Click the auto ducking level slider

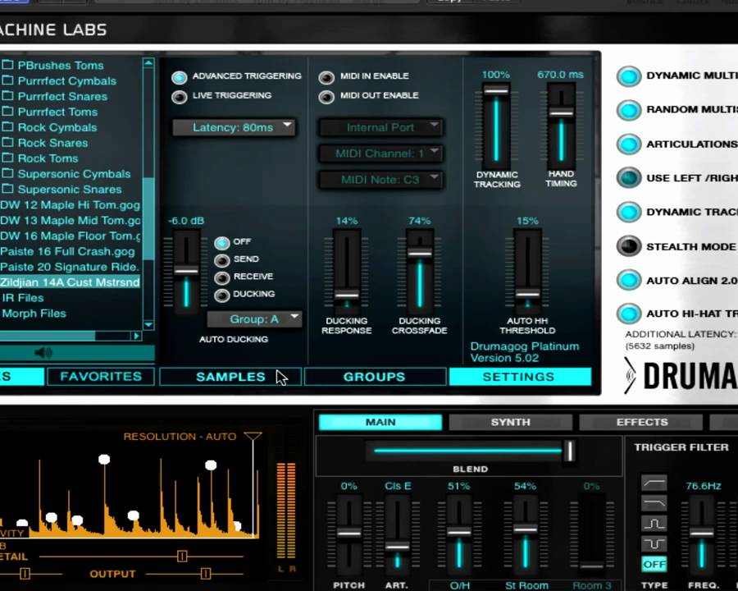click(x=186, y=271)
